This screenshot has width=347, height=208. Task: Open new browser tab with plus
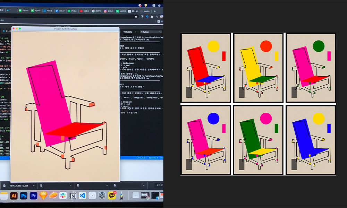(x=155, y=11)
